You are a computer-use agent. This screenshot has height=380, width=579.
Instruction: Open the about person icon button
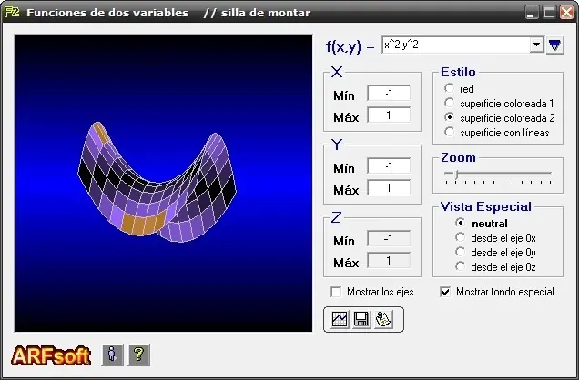click(x=113, y=355)
